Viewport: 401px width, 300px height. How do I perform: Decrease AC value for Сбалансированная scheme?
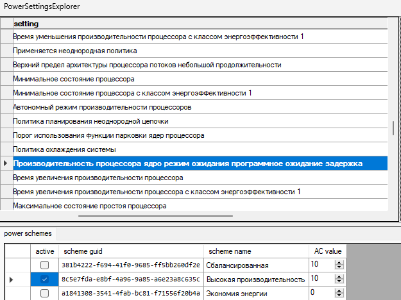click(339, 267)
